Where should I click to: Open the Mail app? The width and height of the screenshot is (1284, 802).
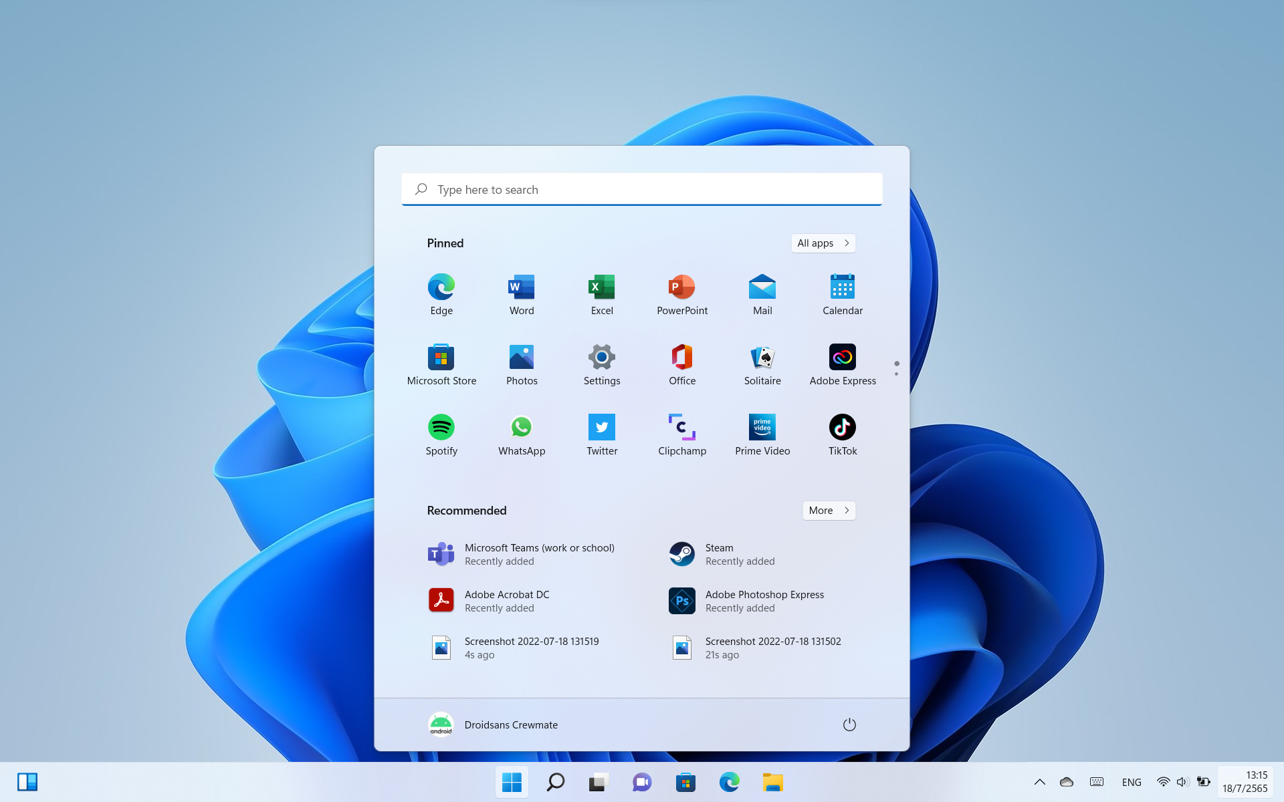(762, 294)
